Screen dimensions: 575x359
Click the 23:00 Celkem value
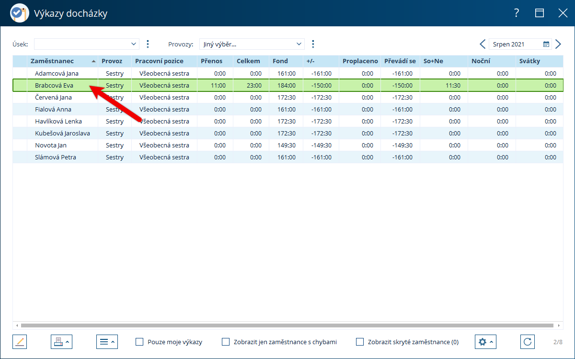click(254, 86)
